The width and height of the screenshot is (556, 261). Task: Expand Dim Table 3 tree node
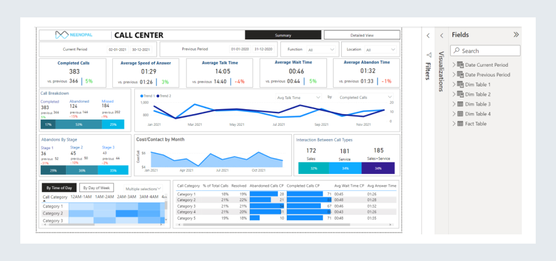(454, 104)
